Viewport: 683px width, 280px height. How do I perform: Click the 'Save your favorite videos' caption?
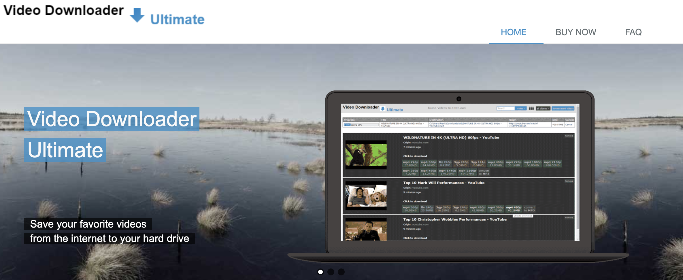click(x=88, y=224)
